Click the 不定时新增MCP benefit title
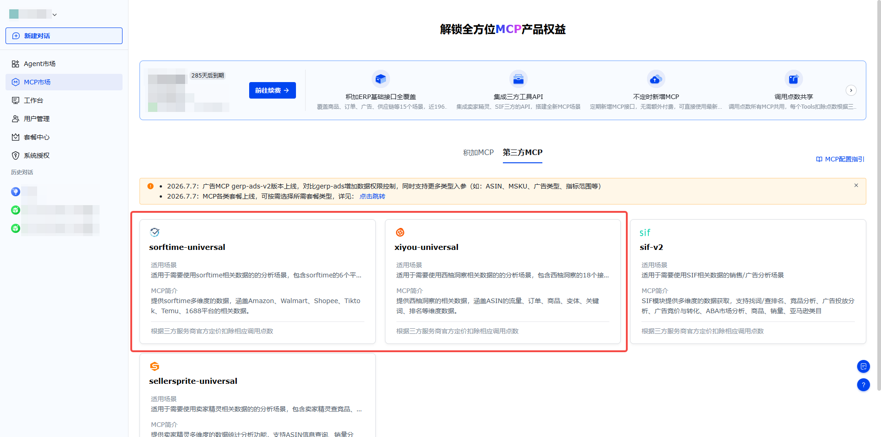This screenshot has width=881, height=437. click(x=656, y=97)
